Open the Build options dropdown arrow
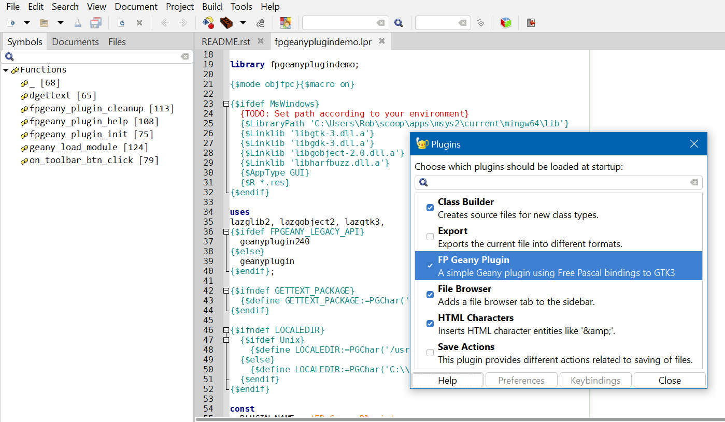 pos(243,23)
